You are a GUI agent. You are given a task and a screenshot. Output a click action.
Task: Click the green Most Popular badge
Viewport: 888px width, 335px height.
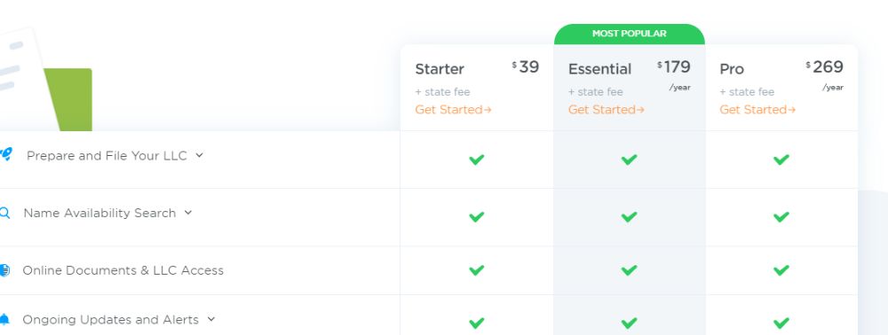tap(630, 34)
